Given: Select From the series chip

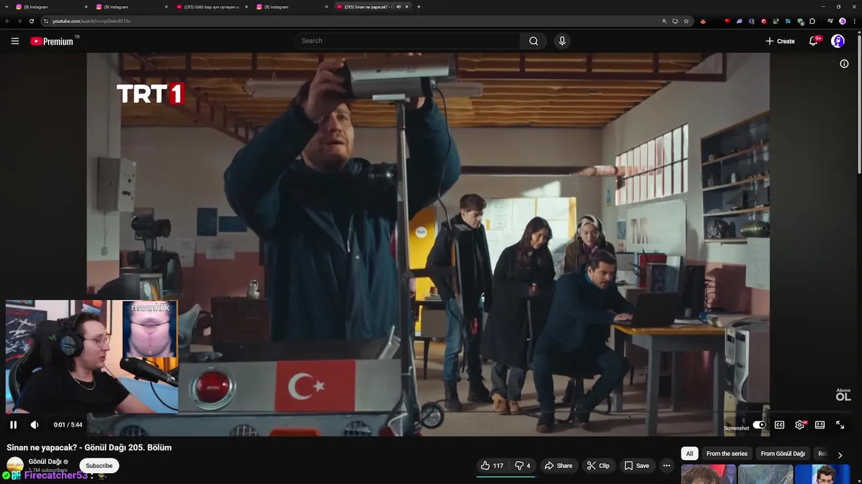Looking at the screenshot, I should click(x=727, y=454).
